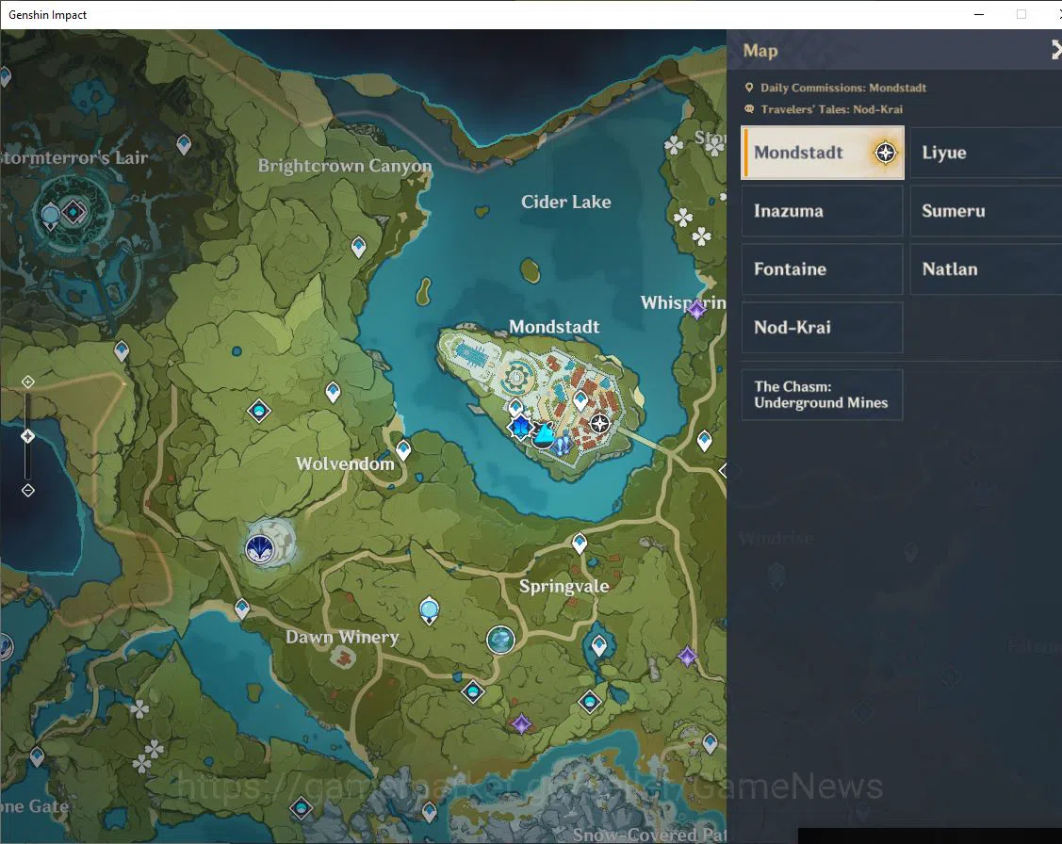This screenshot has width=1062, height=844.
Task: Select the eastern teleport waypoint inside Mondstadt city
Action: pos(580,400)
